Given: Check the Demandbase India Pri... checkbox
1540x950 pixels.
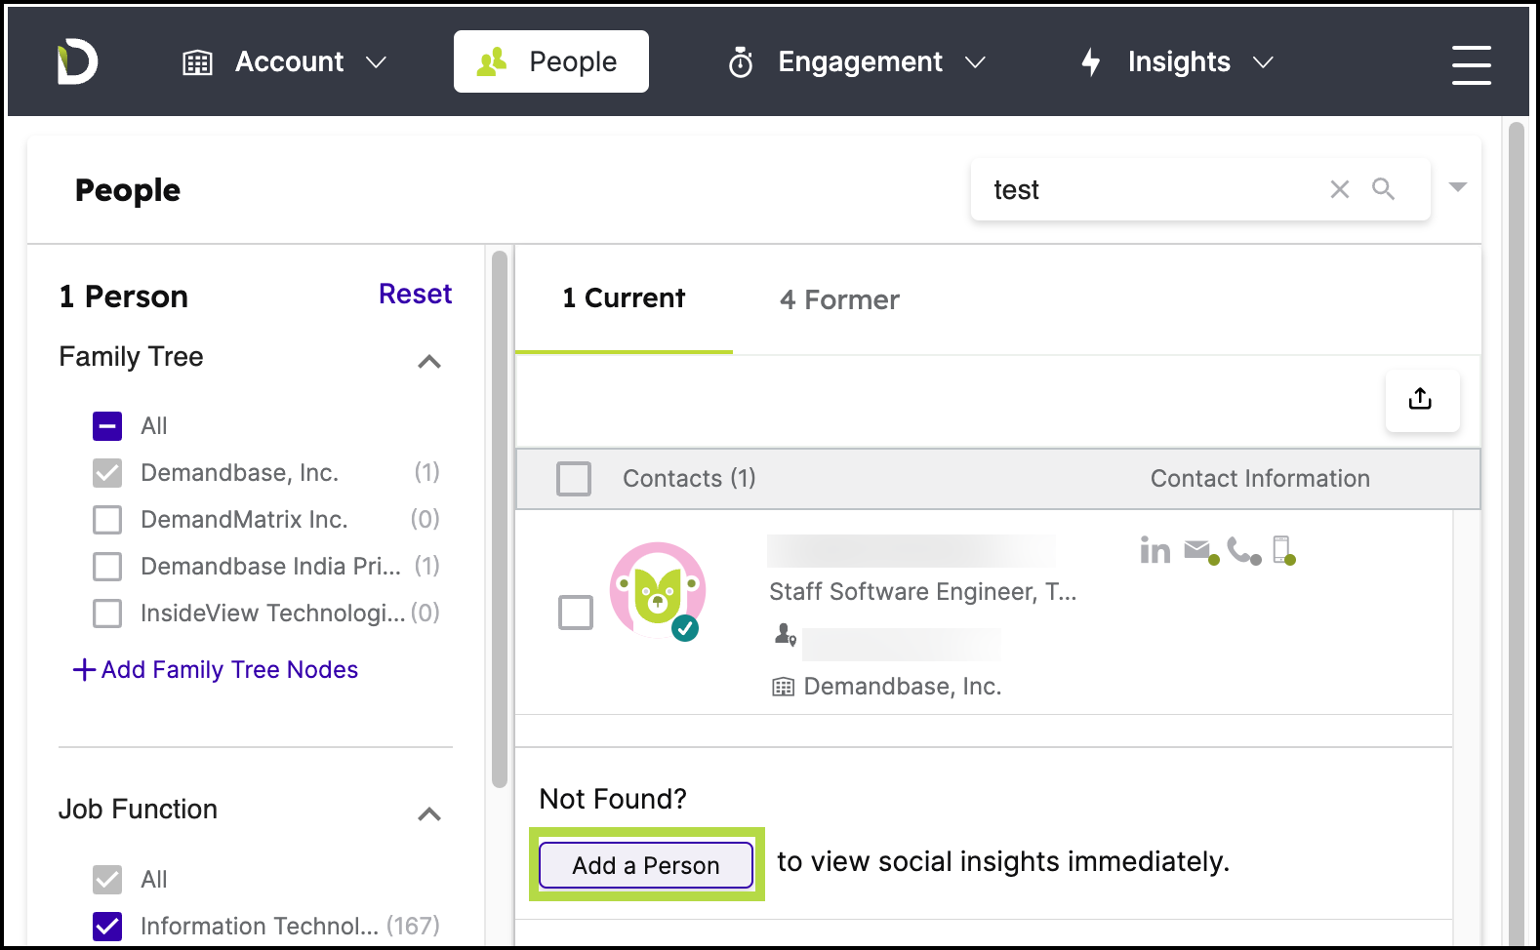Looking at the screenshot, I should tap(107, 567).
